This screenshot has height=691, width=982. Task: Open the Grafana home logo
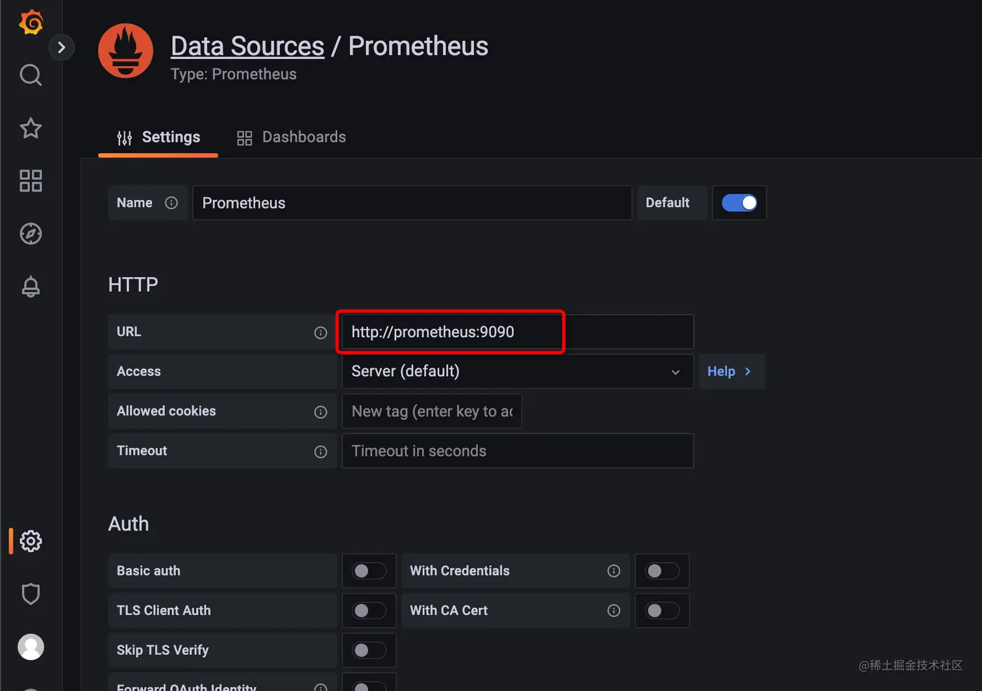click(x=31, y=22)
